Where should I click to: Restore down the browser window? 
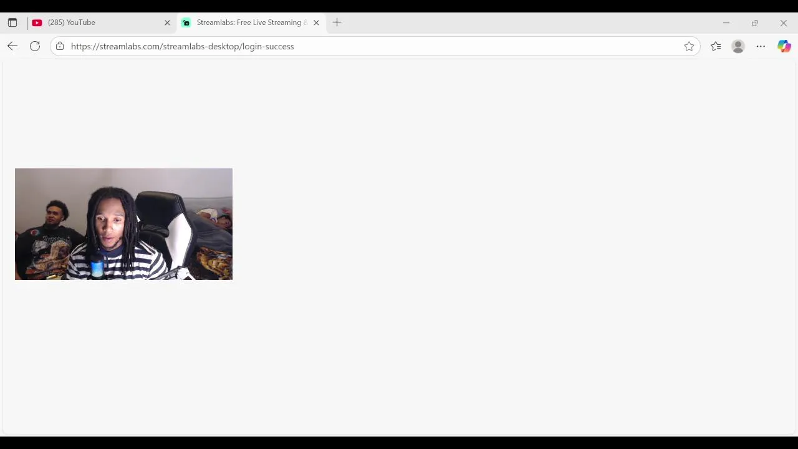click(754, 23)
